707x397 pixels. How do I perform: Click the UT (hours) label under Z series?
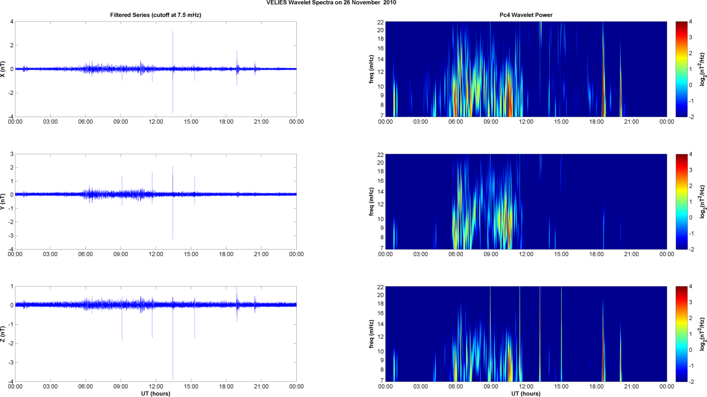point(155,394)
